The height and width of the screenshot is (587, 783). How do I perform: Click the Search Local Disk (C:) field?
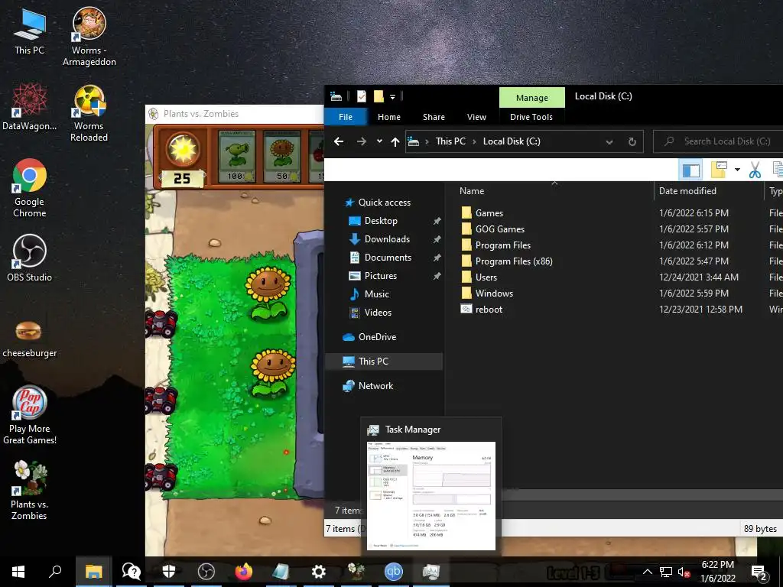point(719,141)
